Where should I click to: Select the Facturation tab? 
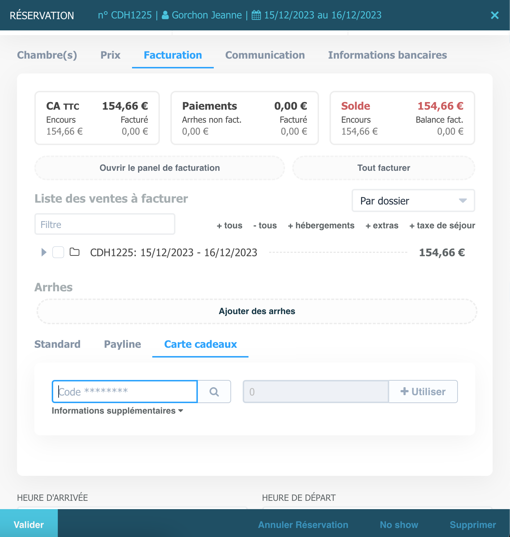(173, 55)
